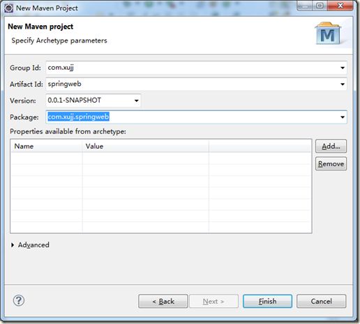Minimize the New Maven Project dialog
360x324 pixels.
(x=304, y=6)
